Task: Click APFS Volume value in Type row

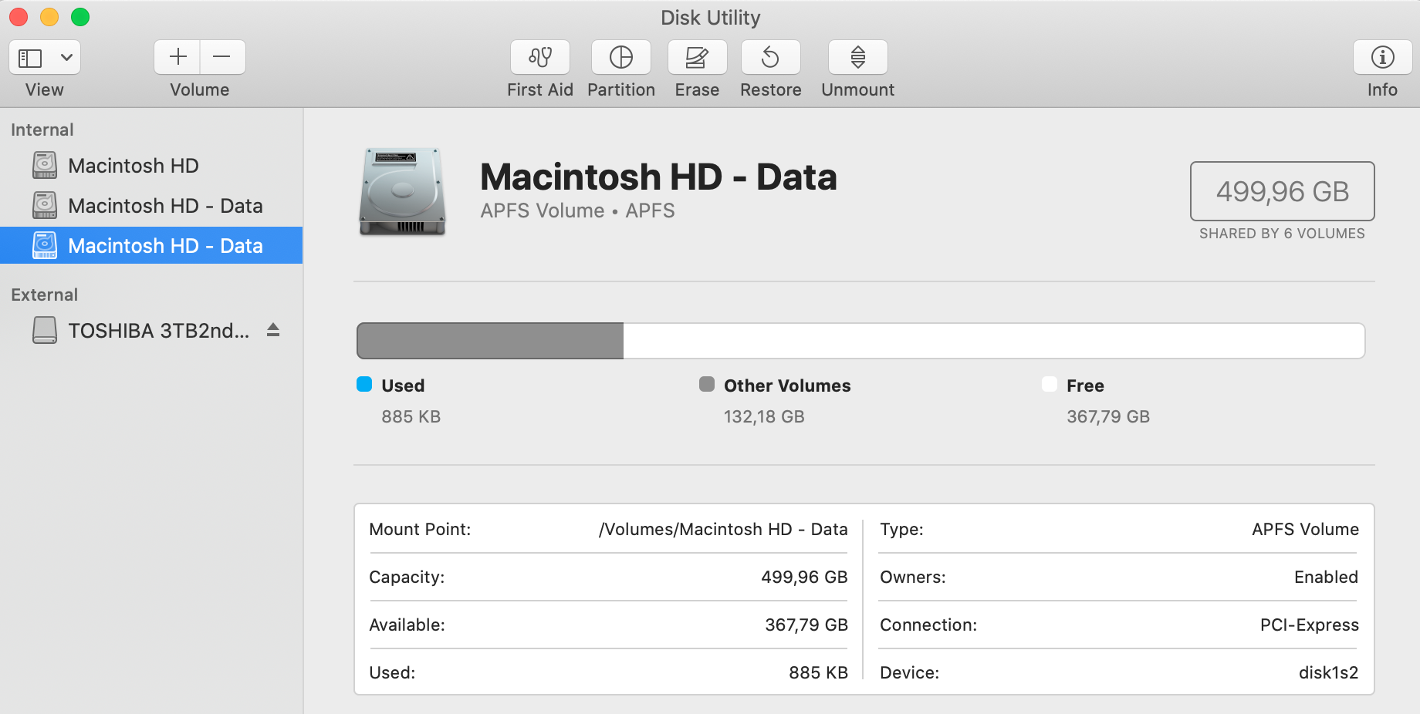Action: click(1305, 529)
